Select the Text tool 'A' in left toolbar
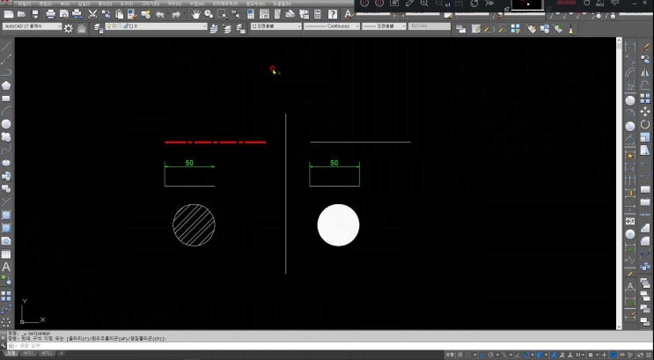 [x=6, y=266]
